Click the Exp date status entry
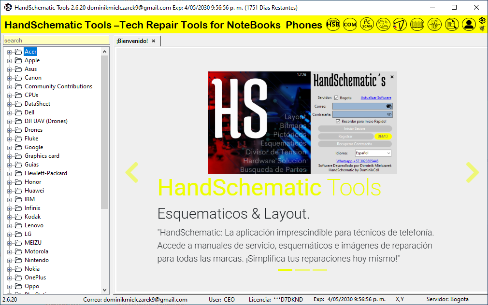Image resolution: width=488 pixels, height=305 pixels. point(349,299)
